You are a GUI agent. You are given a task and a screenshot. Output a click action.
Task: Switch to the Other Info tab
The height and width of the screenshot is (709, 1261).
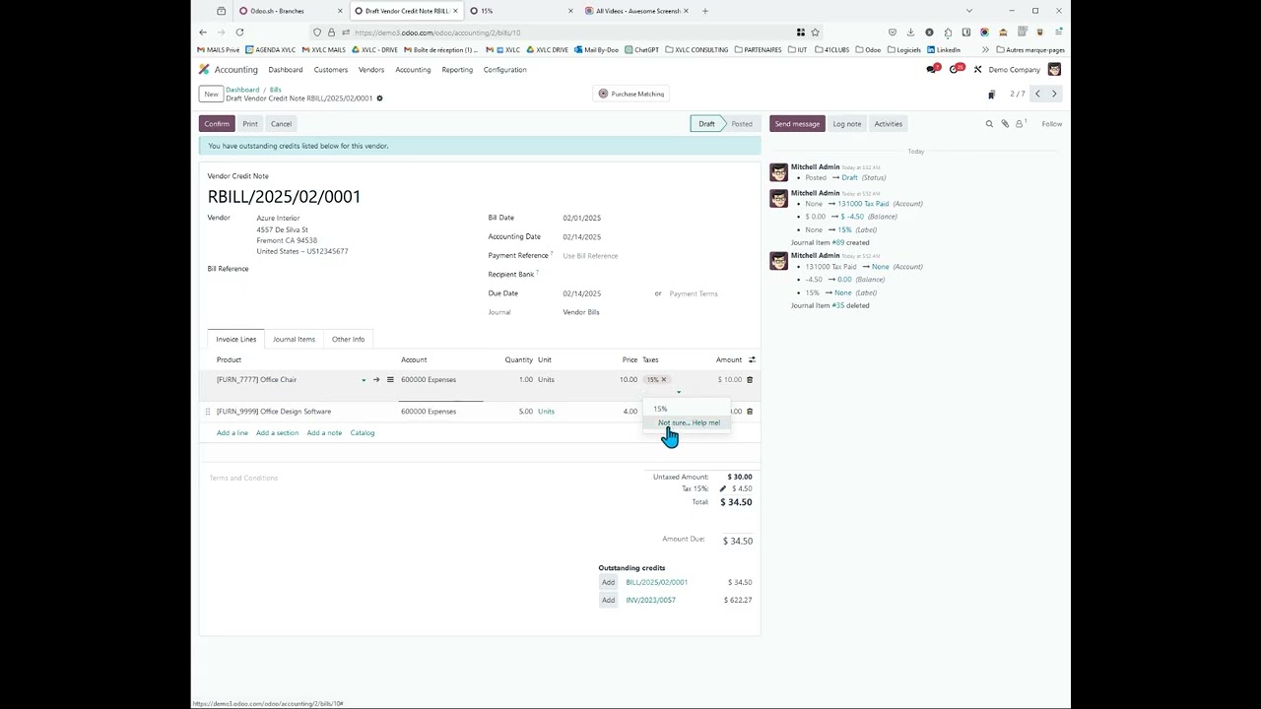(x=348, y=339)
